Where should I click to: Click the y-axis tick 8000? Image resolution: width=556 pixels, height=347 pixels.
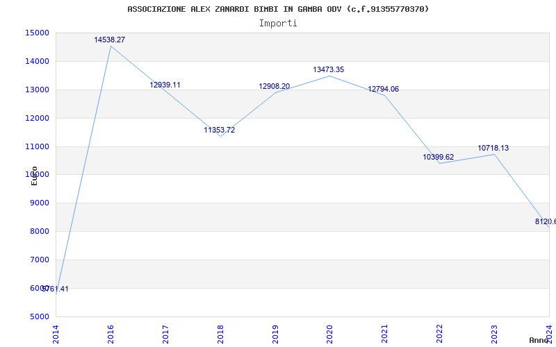click(x=39, y=231)
